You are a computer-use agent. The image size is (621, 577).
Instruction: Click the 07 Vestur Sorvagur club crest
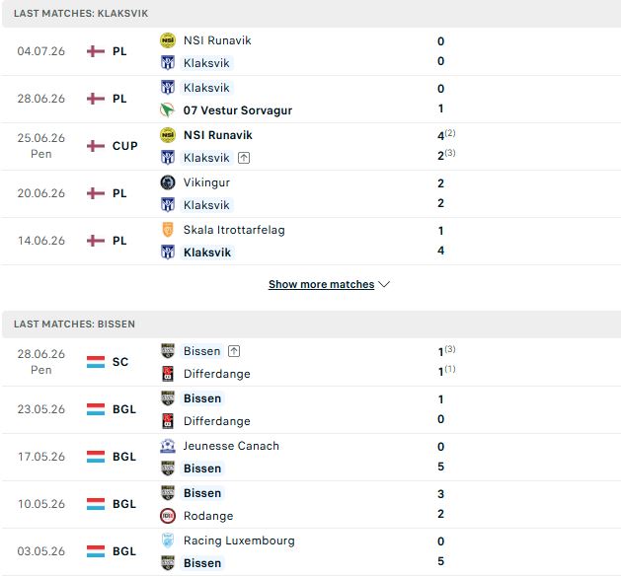tap(168, 110)
